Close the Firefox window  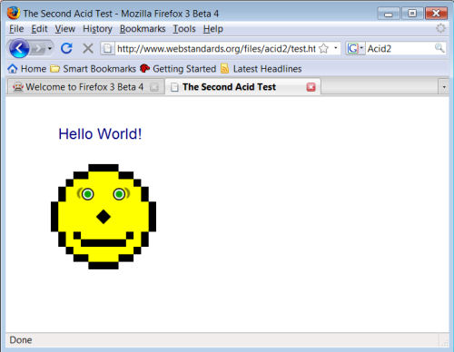pyautogui.click(x=436, y=14)
